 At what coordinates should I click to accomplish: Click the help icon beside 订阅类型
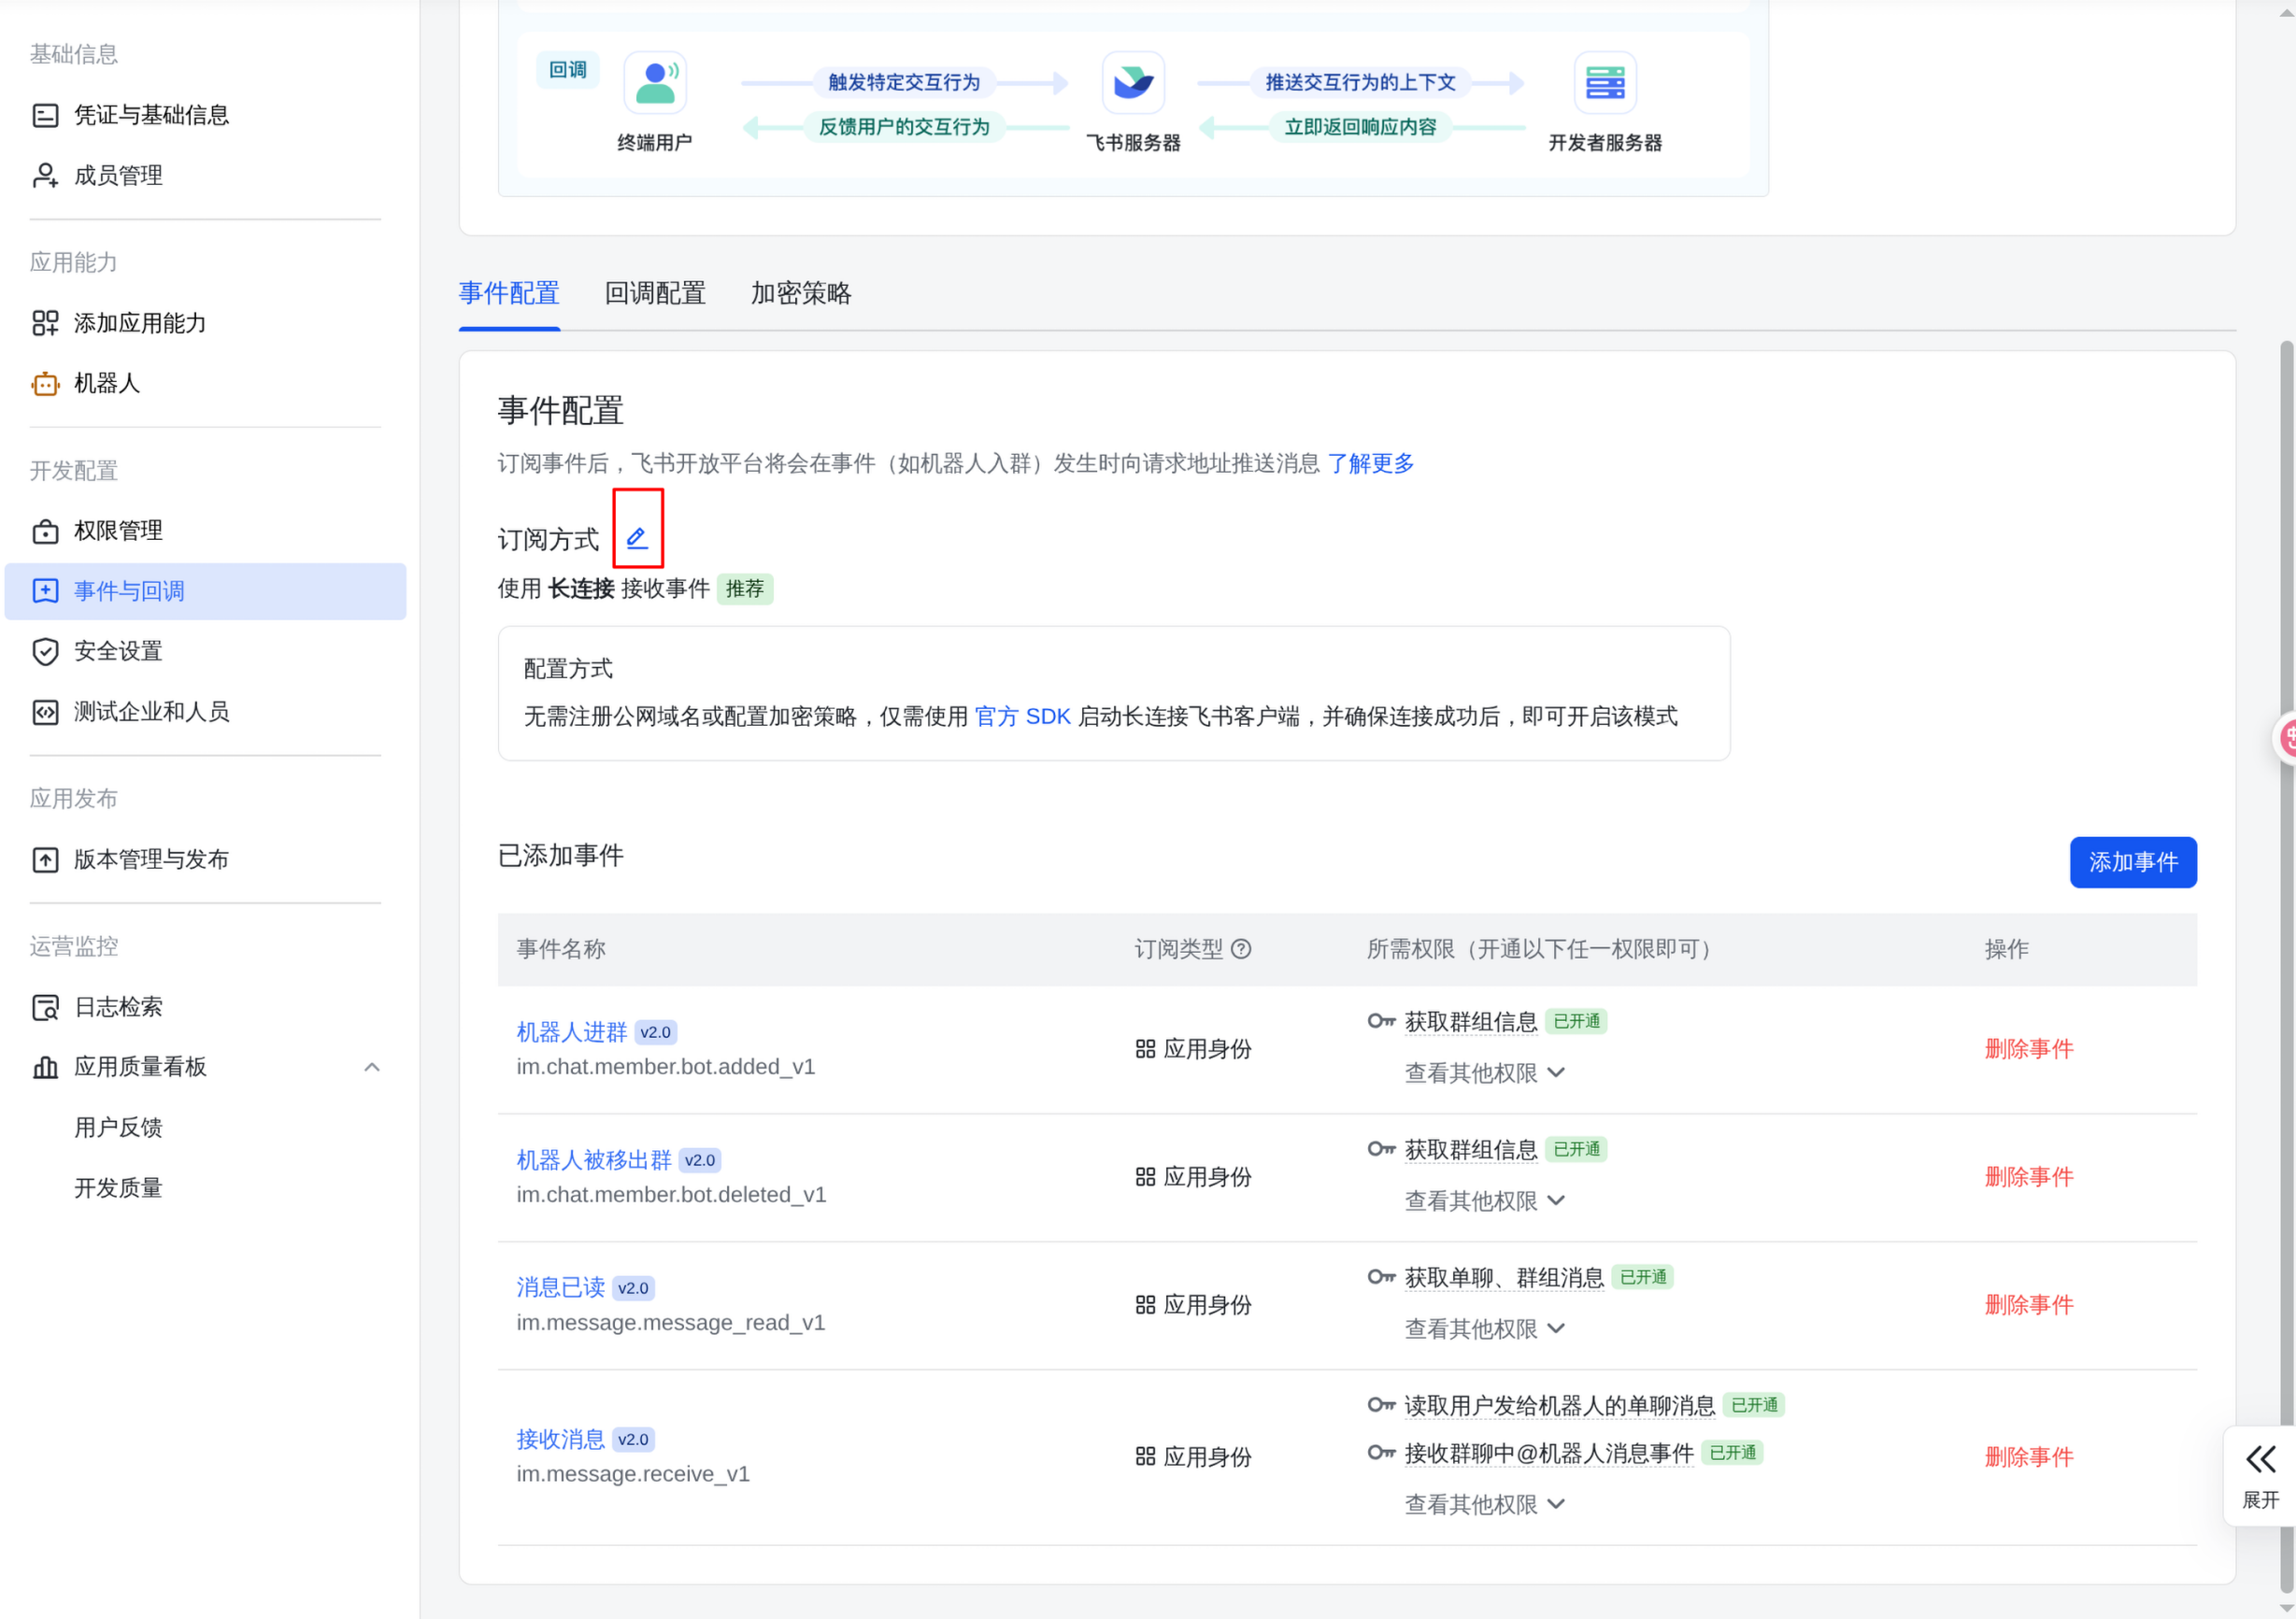pyautogui.click(x=1241, y=948)
